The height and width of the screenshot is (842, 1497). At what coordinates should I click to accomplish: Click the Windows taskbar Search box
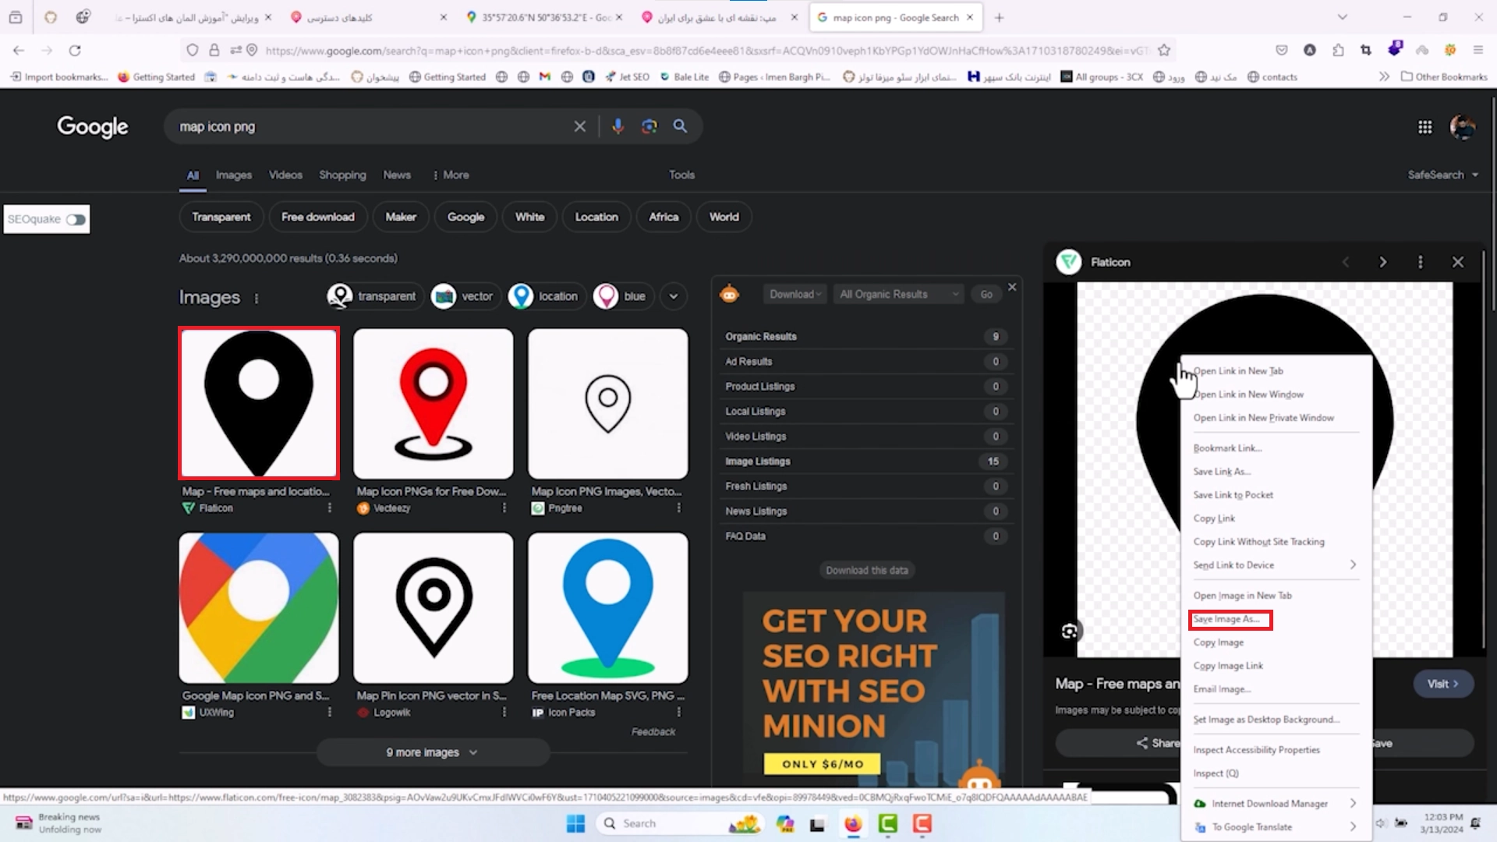coord(678,823)
